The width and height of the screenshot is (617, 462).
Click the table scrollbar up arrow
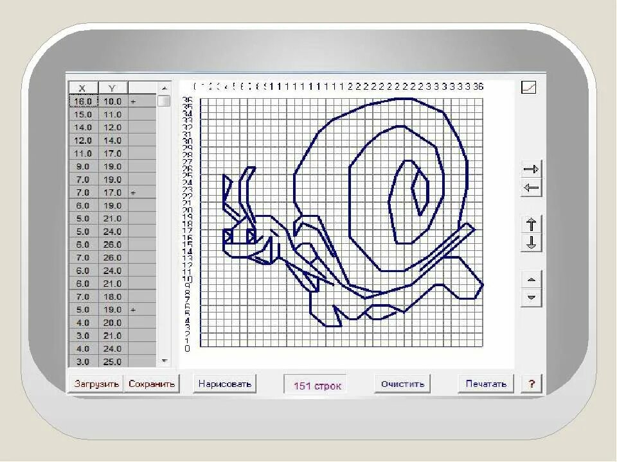164,88
